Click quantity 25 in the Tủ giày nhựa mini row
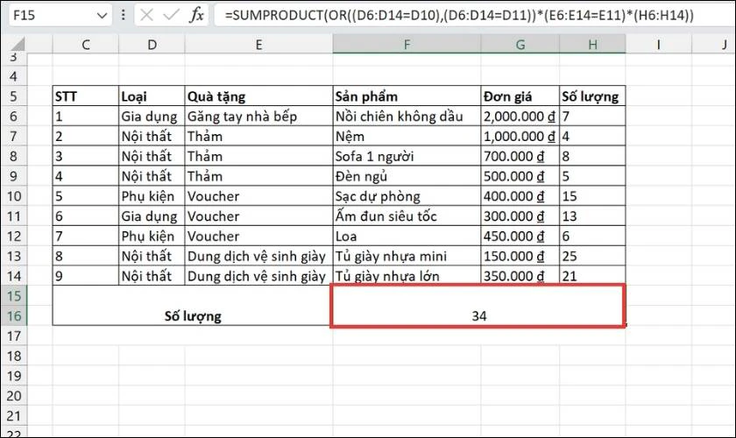This screenshot has height=438, width=736. [592, 257]
